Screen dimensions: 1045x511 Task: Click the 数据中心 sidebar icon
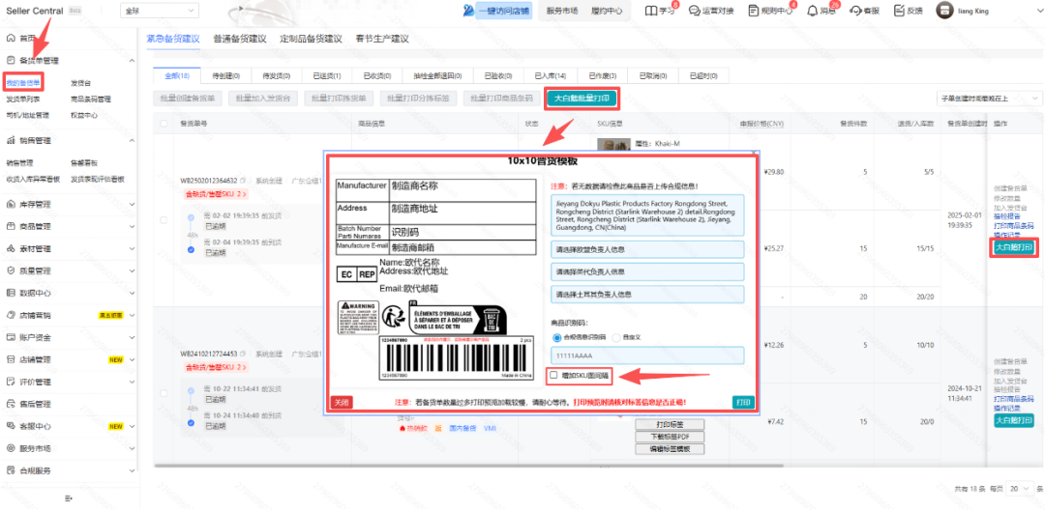11,293
